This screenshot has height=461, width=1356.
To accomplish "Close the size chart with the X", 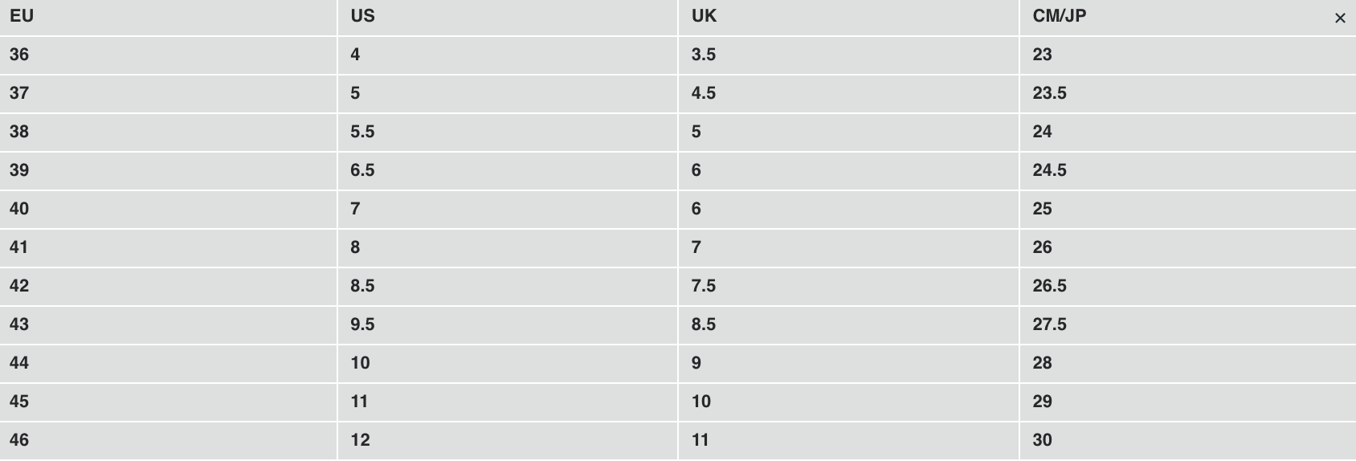I will pos(1339,18).
